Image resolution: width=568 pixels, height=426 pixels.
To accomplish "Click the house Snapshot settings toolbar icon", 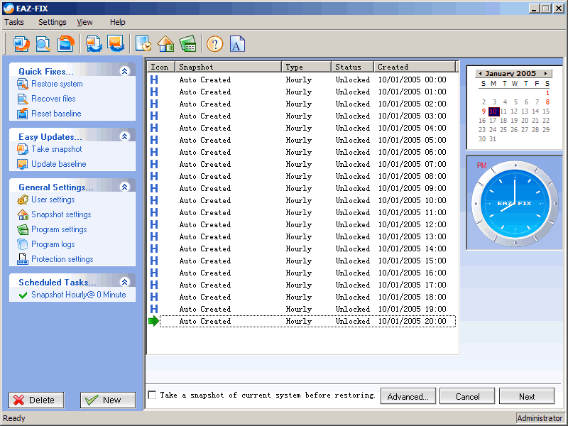I will pos(166,44).
